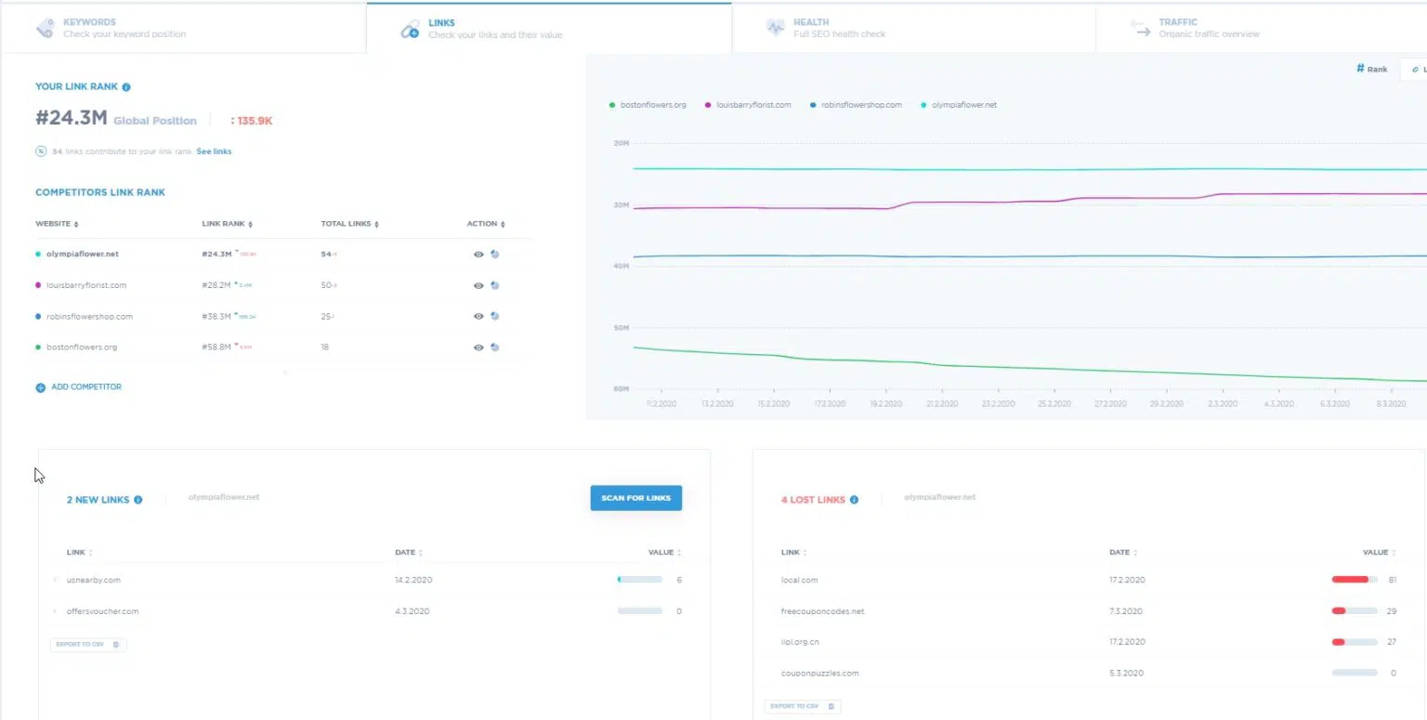The height and width of the screenshot is (720, 1427).
Task: Toggle olympiaflower.net in chart legend
Action: (x=959, y=105)
